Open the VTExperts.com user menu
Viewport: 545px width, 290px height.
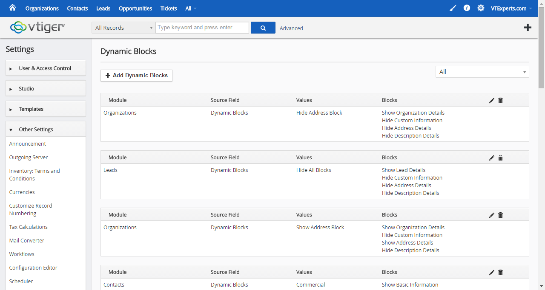click(511, 8)
